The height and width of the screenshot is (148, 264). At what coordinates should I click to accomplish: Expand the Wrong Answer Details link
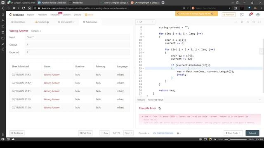click(x=36, y=31)
